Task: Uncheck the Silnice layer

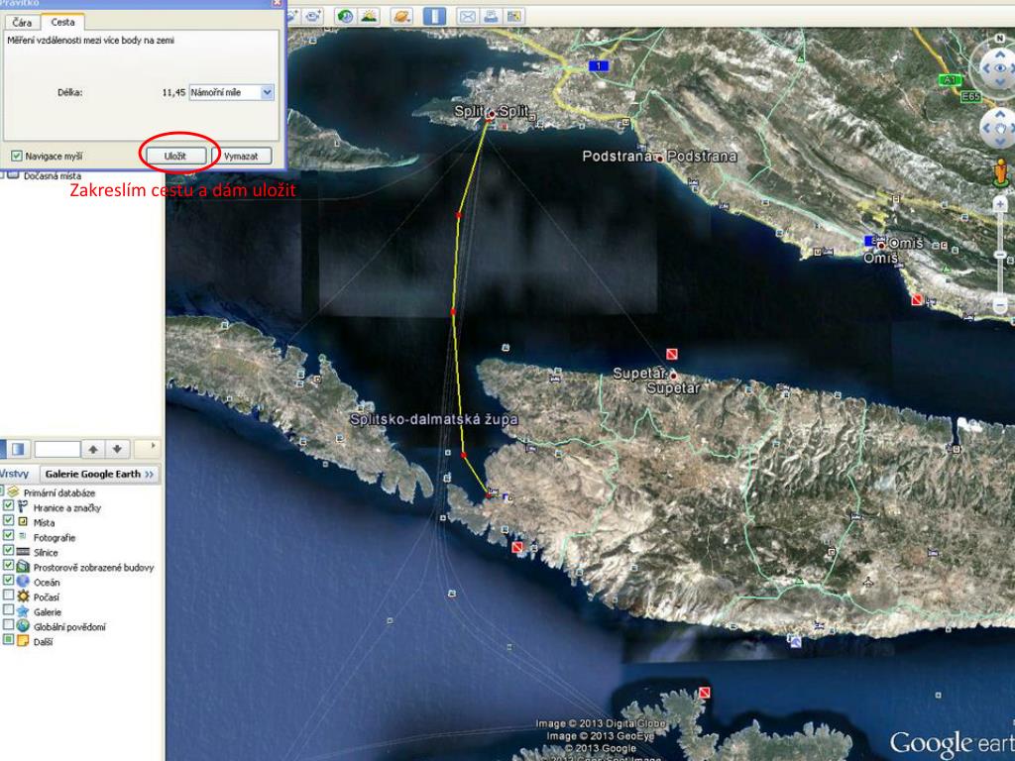Action: click(8, 550)
